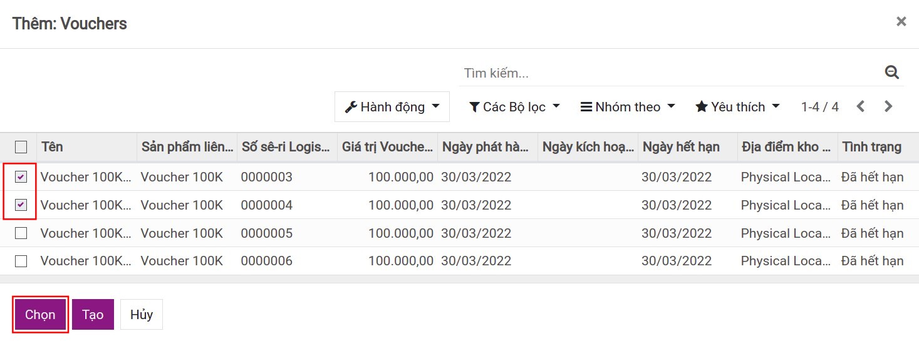Click Physical Loca... in row 0000005
Screen dimensions: 919x351
tap(787, 233)
